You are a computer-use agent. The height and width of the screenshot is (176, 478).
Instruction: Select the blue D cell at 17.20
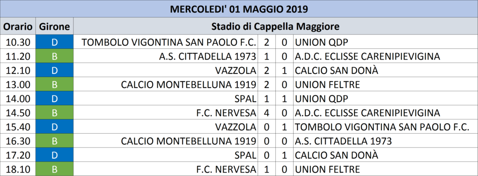[55, 155]
